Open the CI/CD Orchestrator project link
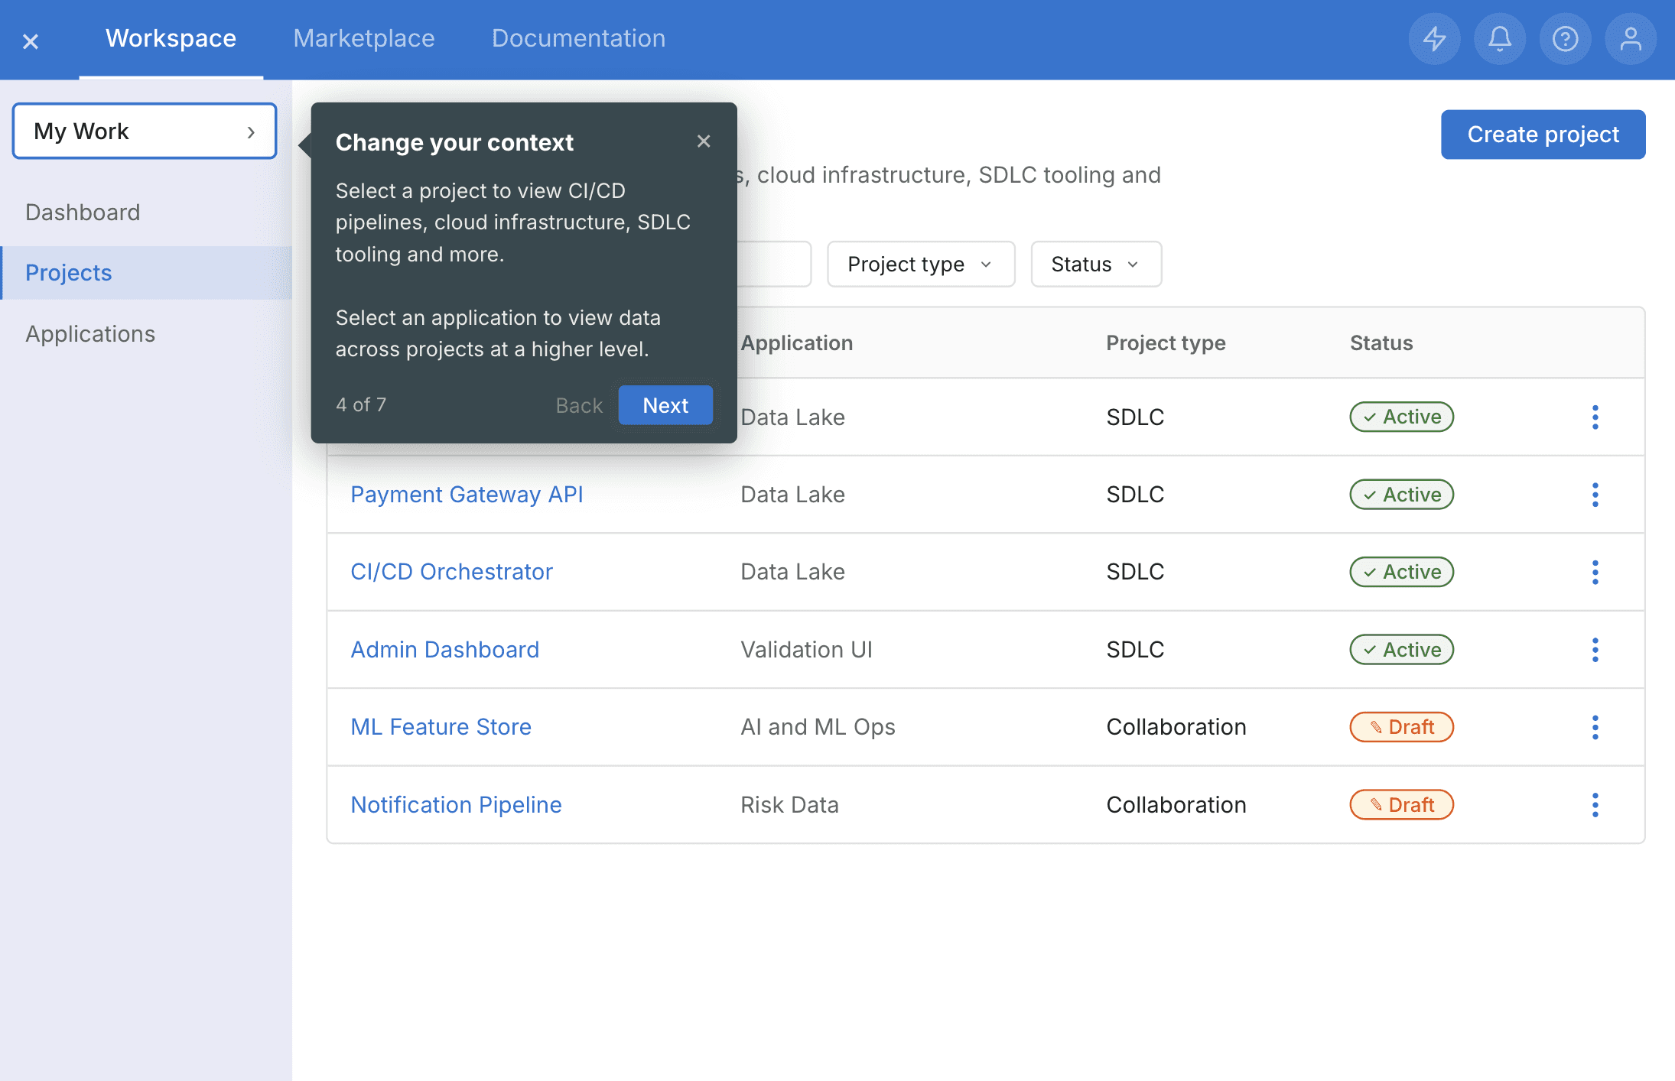Image resolution: width=1675 pixels, height=1081 pixels. coord(451,572)
